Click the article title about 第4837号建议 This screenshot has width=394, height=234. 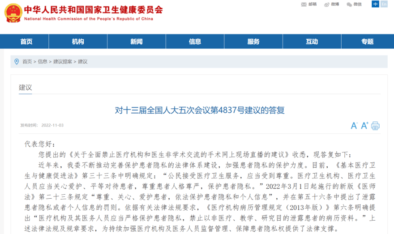(x=200, y=110)
